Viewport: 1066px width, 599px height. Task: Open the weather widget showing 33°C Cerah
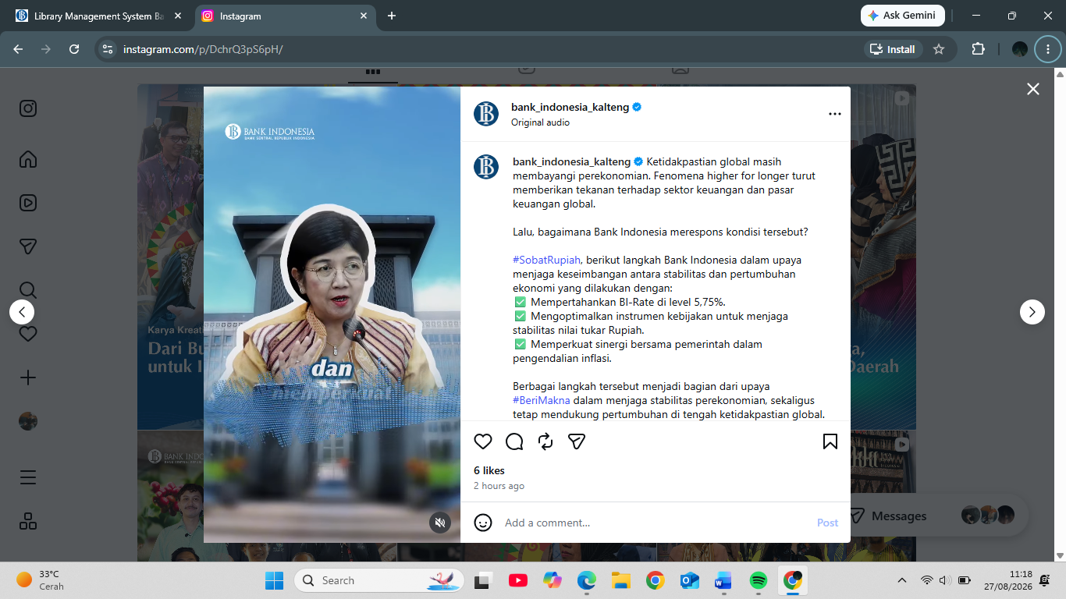point(41,580)
